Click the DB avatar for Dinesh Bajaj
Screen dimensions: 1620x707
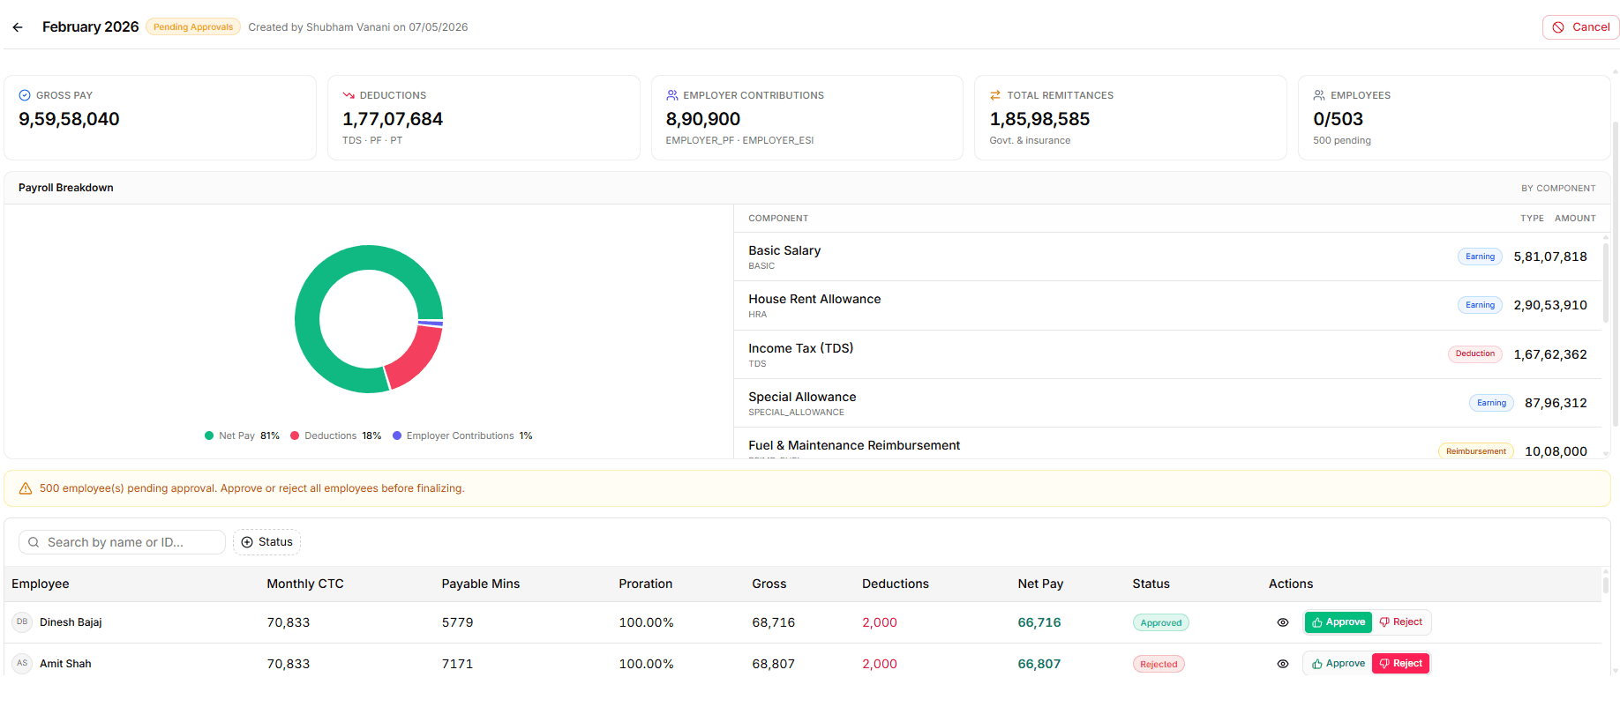coord(22,622)
